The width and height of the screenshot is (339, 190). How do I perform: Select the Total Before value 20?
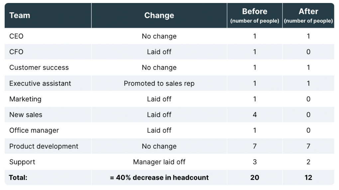[255, 178]
